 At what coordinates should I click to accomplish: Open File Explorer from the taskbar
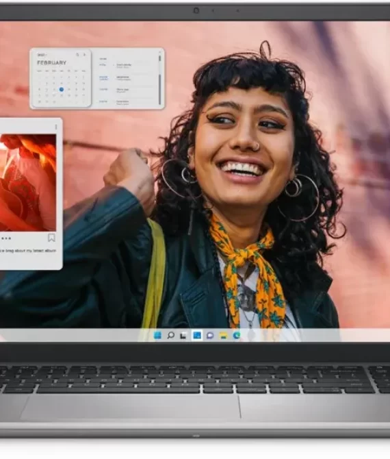(223, 336)
